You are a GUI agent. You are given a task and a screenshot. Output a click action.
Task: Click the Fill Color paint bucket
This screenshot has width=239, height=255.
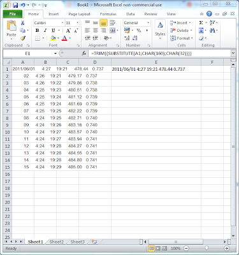coord(53,38)
